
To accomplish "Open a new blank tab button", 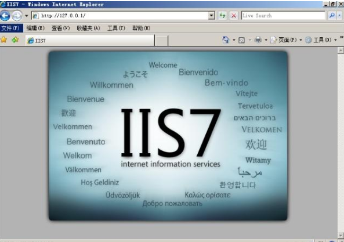I will pyautogui.click(x=161, y=41).
